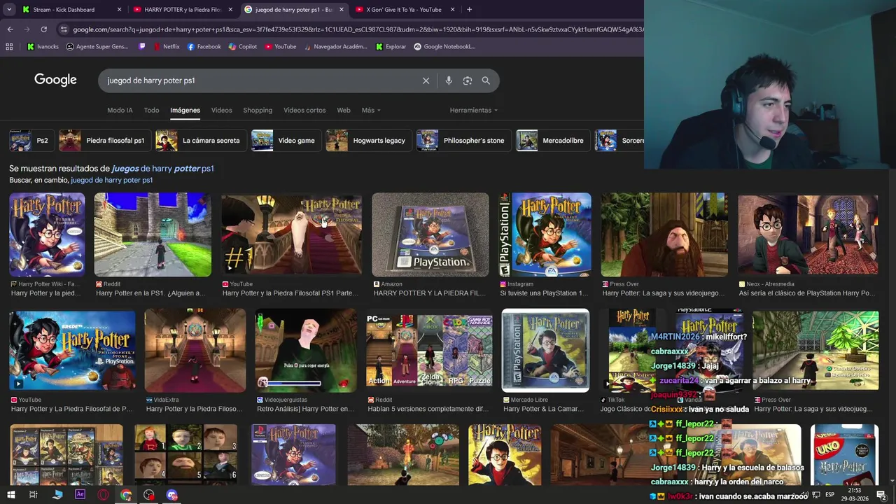Viewport: 896px width, 504px height.
Task: Select the Todo search tab
Action: (x=151, y=110)
